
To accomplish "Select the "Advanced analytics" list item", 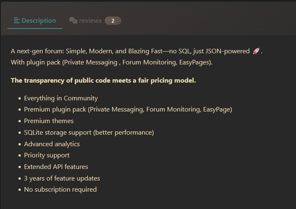I will tap(52, 144).
